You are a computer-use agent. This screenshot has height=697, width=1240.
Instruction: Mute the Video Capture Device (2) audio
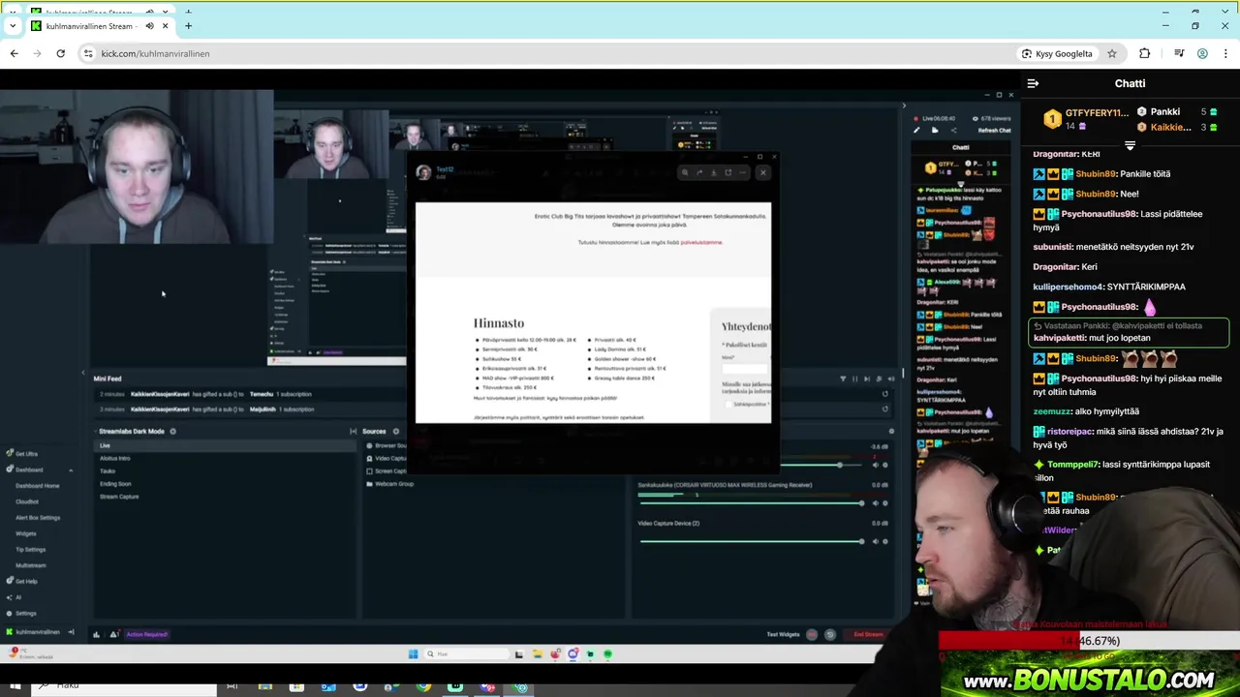[875, 541]
